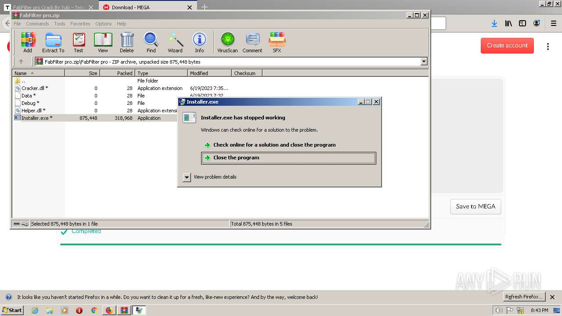
Task: Open the Options menu
Action: (x=104, y=24)
